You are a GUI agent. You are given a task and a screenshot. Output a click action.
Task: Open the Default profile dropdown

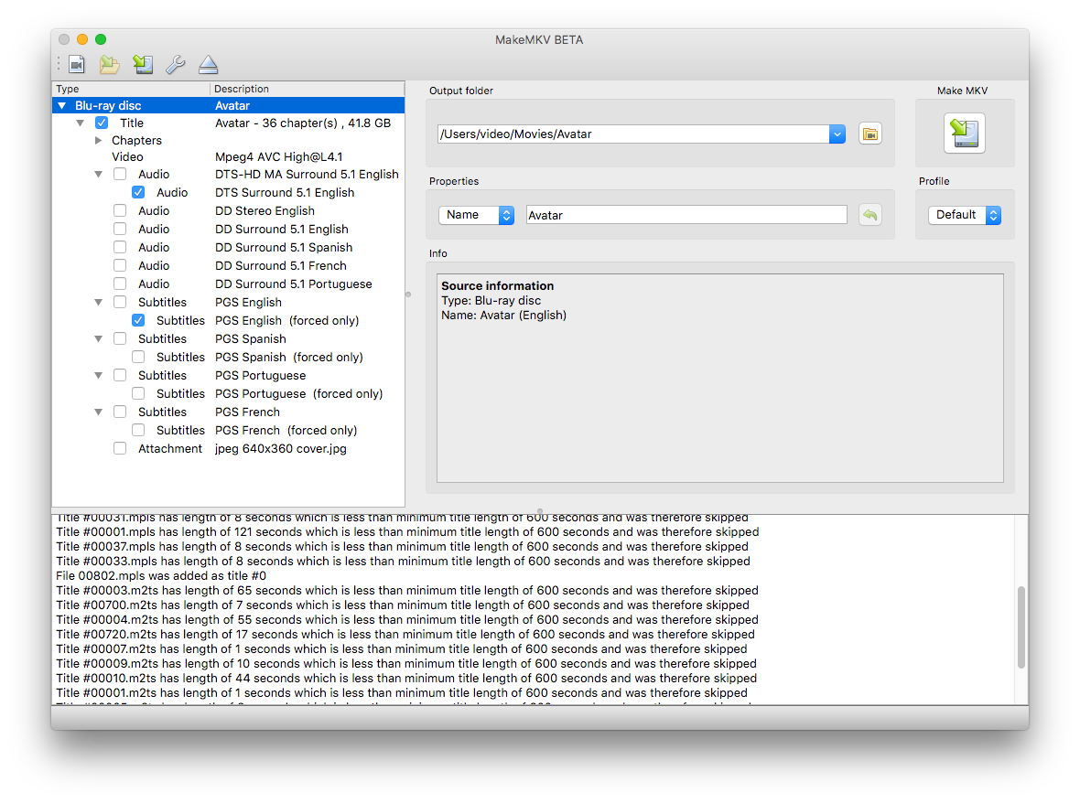965,215
